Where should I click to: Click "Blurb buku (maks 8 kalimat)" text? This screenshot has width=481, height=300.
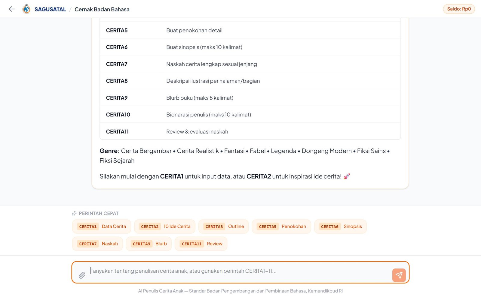point(200,98)
